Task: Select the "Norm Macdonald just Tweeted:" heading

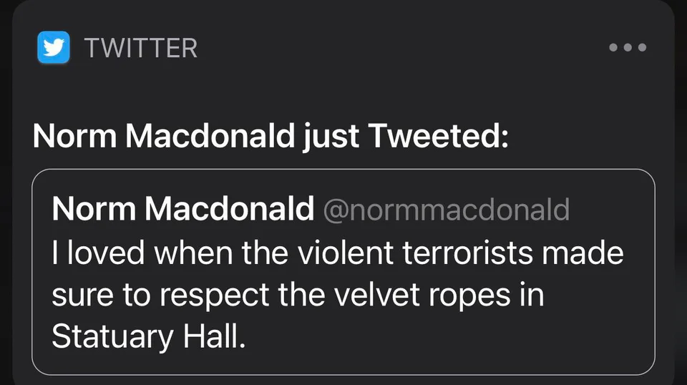Action: [x=271, y=136]
